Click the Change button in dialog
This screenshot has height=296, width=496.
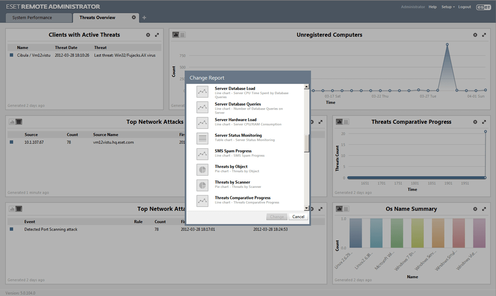click(277, 217)
